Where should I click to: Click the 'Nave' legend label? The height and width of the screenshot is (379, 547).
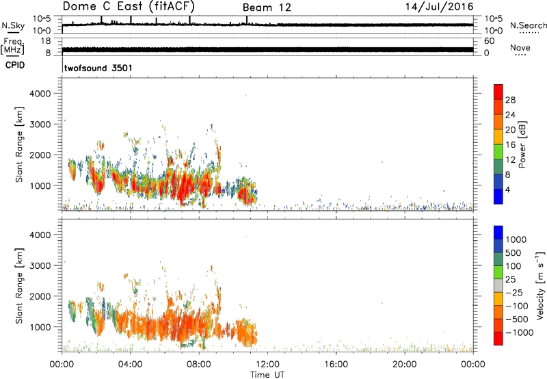click(520, 47)
